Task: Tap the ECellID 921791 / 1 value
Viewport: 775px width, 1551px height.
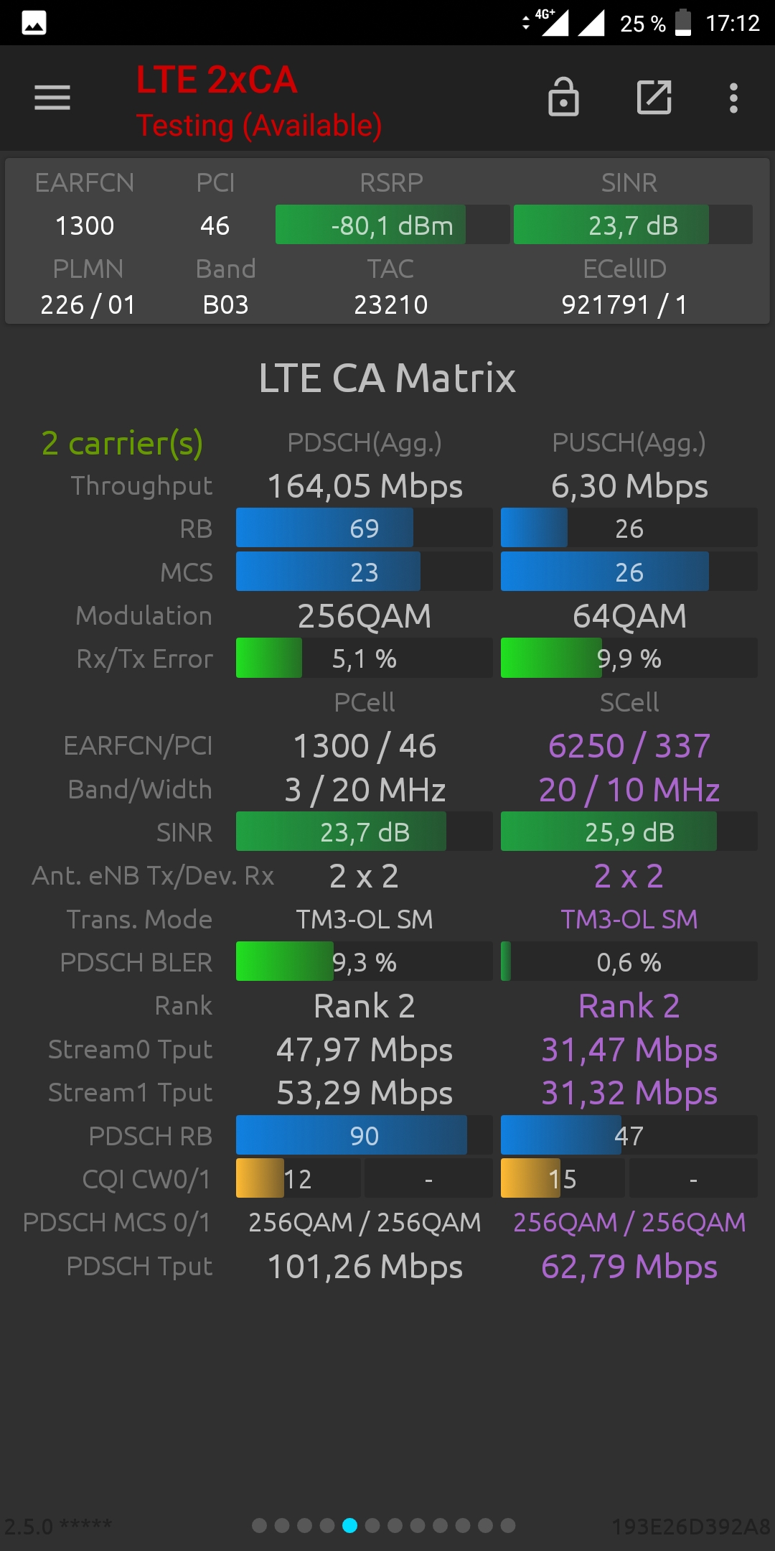Action: point(624,304)
